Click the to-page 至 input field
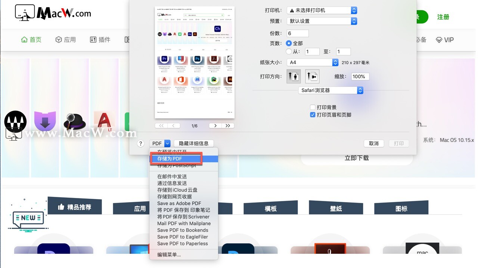 click(343, 52)
